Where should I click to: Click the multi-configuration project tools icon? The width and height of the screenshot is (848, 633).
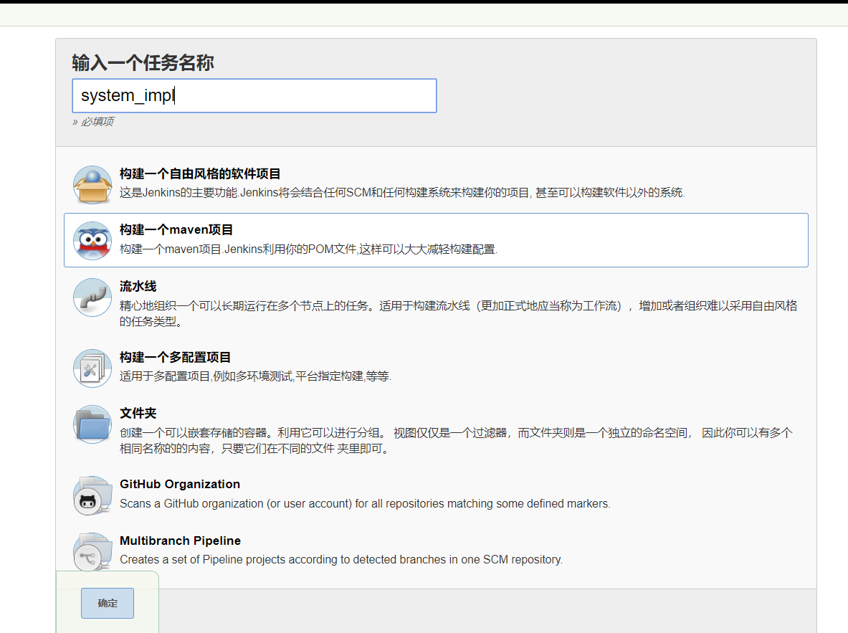pyautogui.click(x=92, y=368)
